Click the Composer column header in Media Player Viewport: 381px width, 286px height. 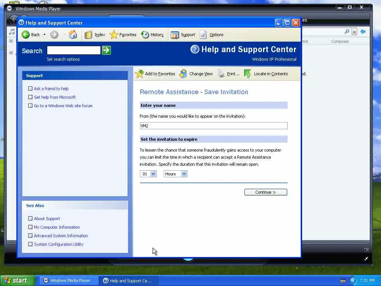tap(340, 42)
